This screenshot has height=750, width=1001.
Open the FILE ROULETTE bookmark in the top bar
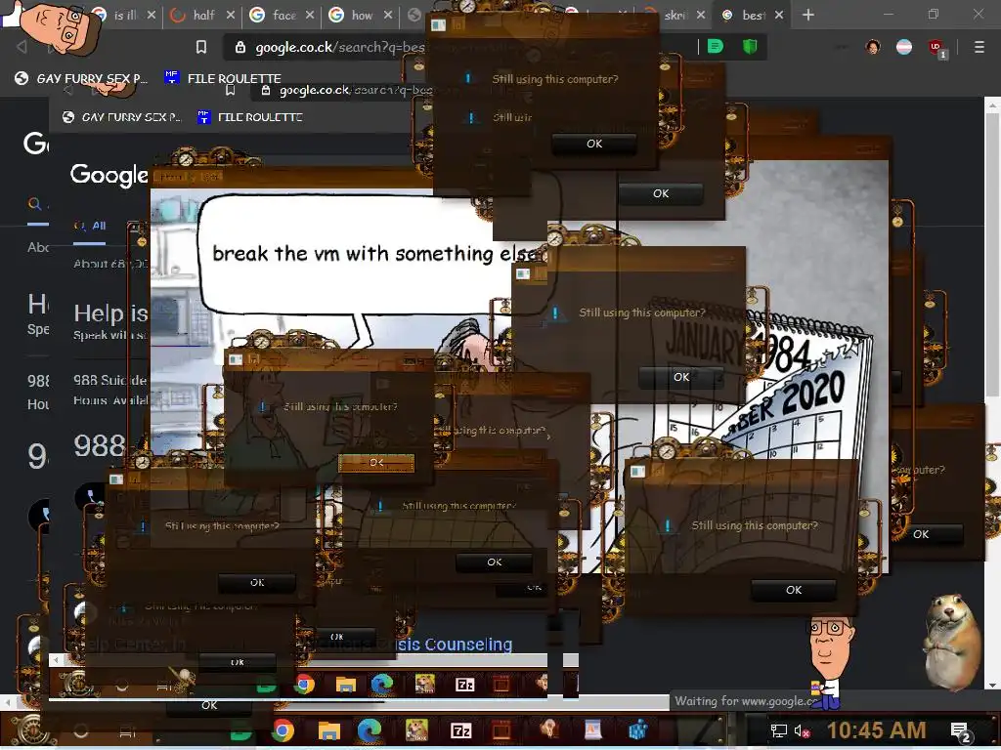click(x=223, y=78)
